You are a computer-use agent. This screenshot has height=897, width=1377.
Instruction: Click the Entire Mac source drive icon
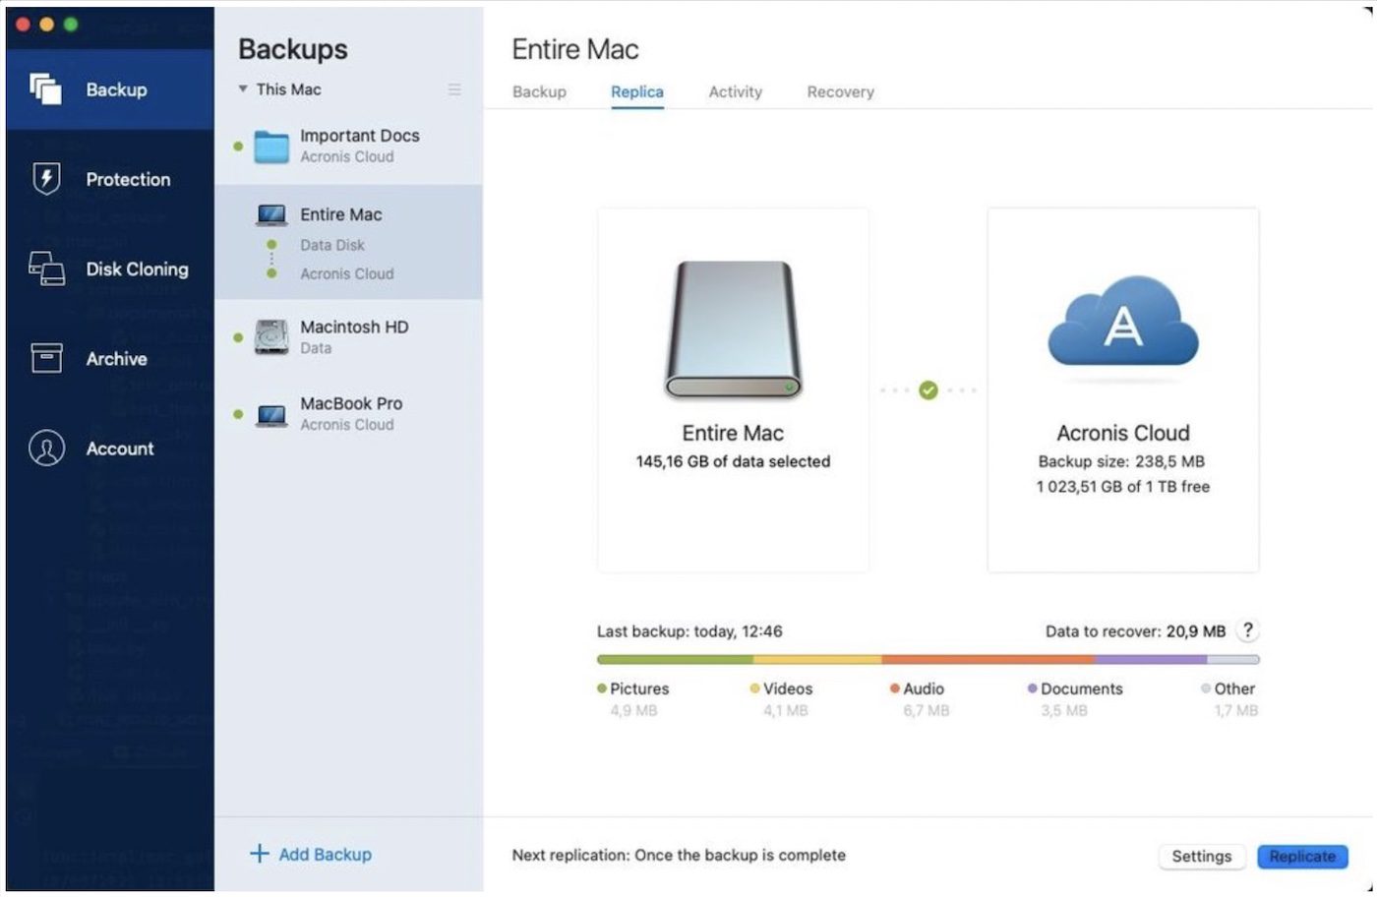733,330
